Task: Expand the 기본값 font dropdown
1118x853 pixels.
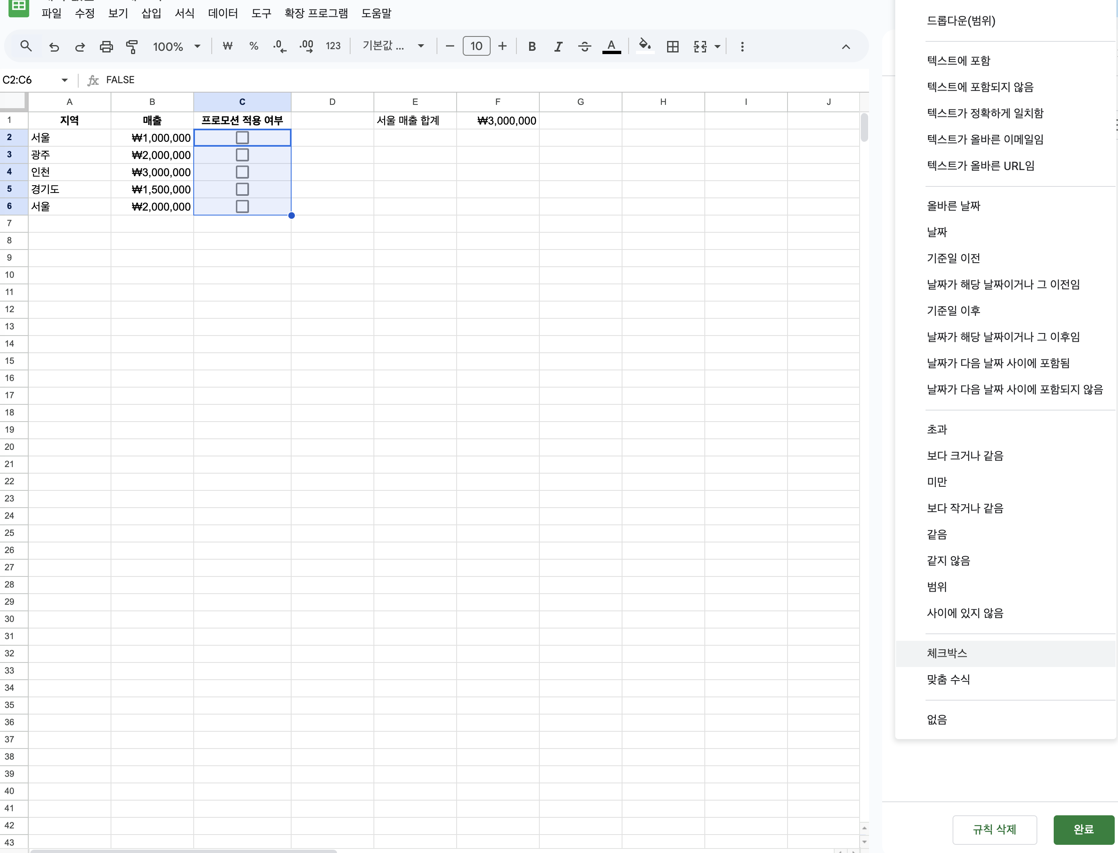Action: 393,47
